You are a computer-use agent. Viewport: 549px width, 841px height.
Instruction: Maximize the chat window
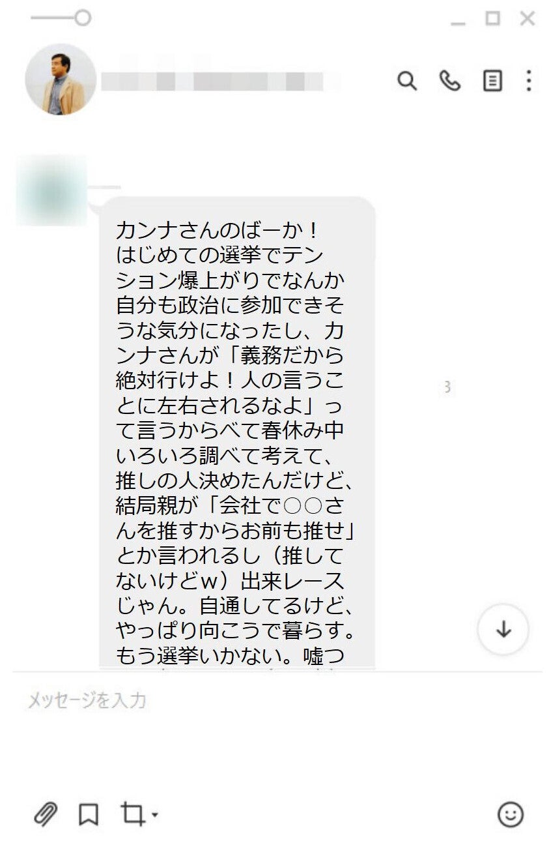coord(493,18)
